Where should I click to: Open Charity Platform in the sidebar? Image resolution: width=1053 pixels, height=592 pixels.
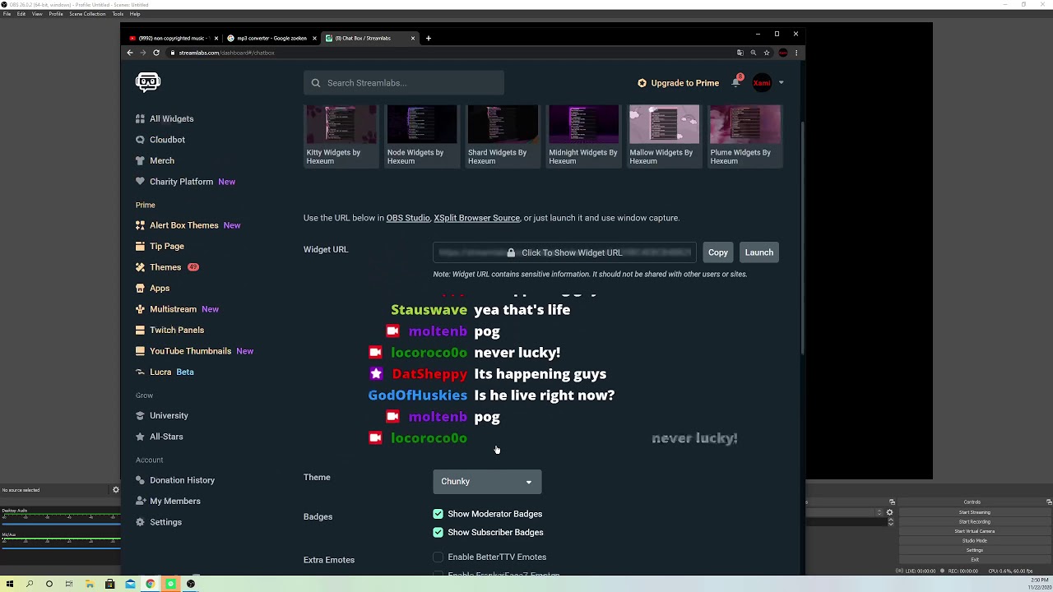coord(185,182)
